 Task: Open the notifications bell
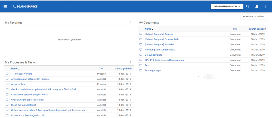pos(257,7)
